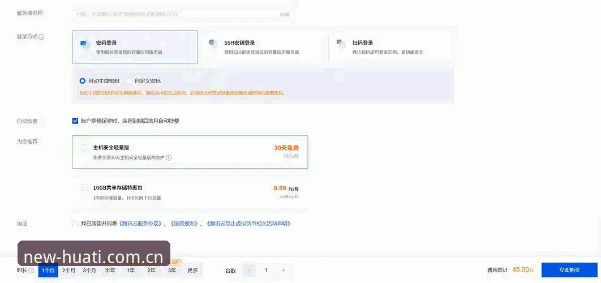This screenshot has width=601, height=283.
Task: Select the 半年 duration option
Action: pyautogui.click(x=110, y=271)
